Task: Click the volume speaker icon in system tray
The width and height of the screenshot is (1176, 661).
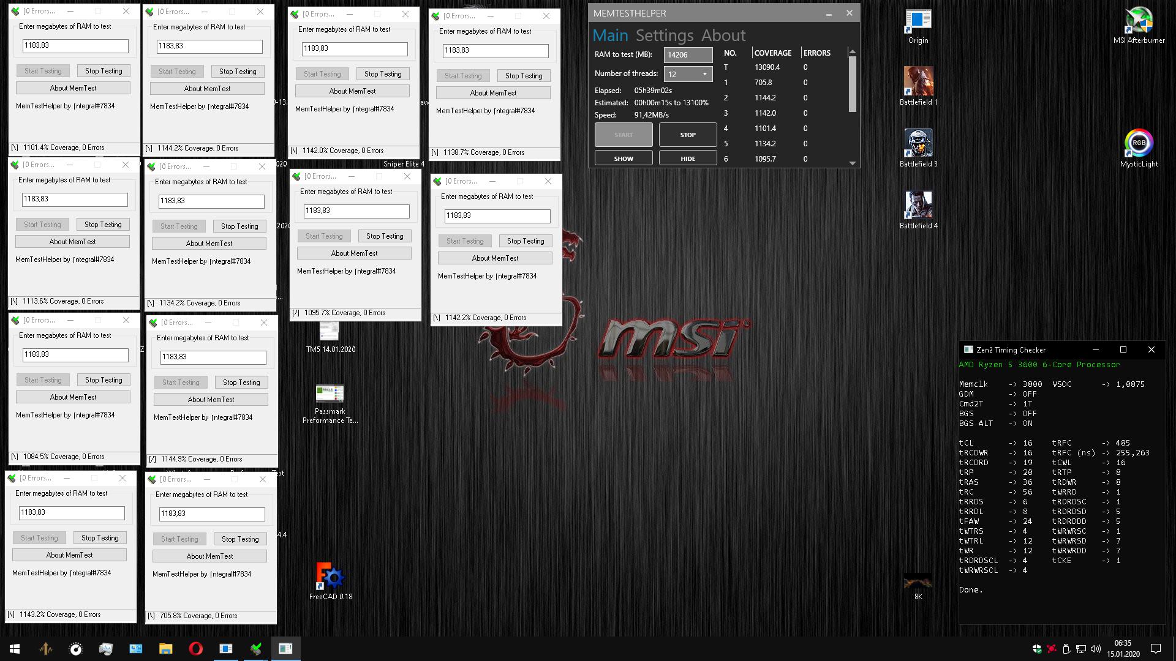Action: (1095, 648)
